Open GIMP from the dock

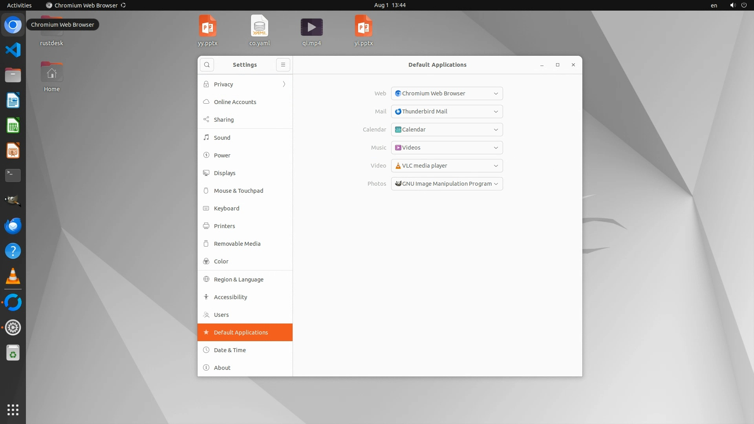13,201
